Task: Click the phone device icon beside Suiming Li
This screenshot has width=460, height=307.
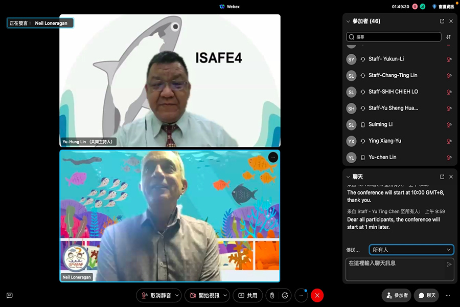Action: pos(363,125)
